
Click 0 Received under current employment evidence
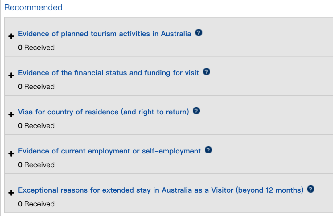tap(36, 165)
